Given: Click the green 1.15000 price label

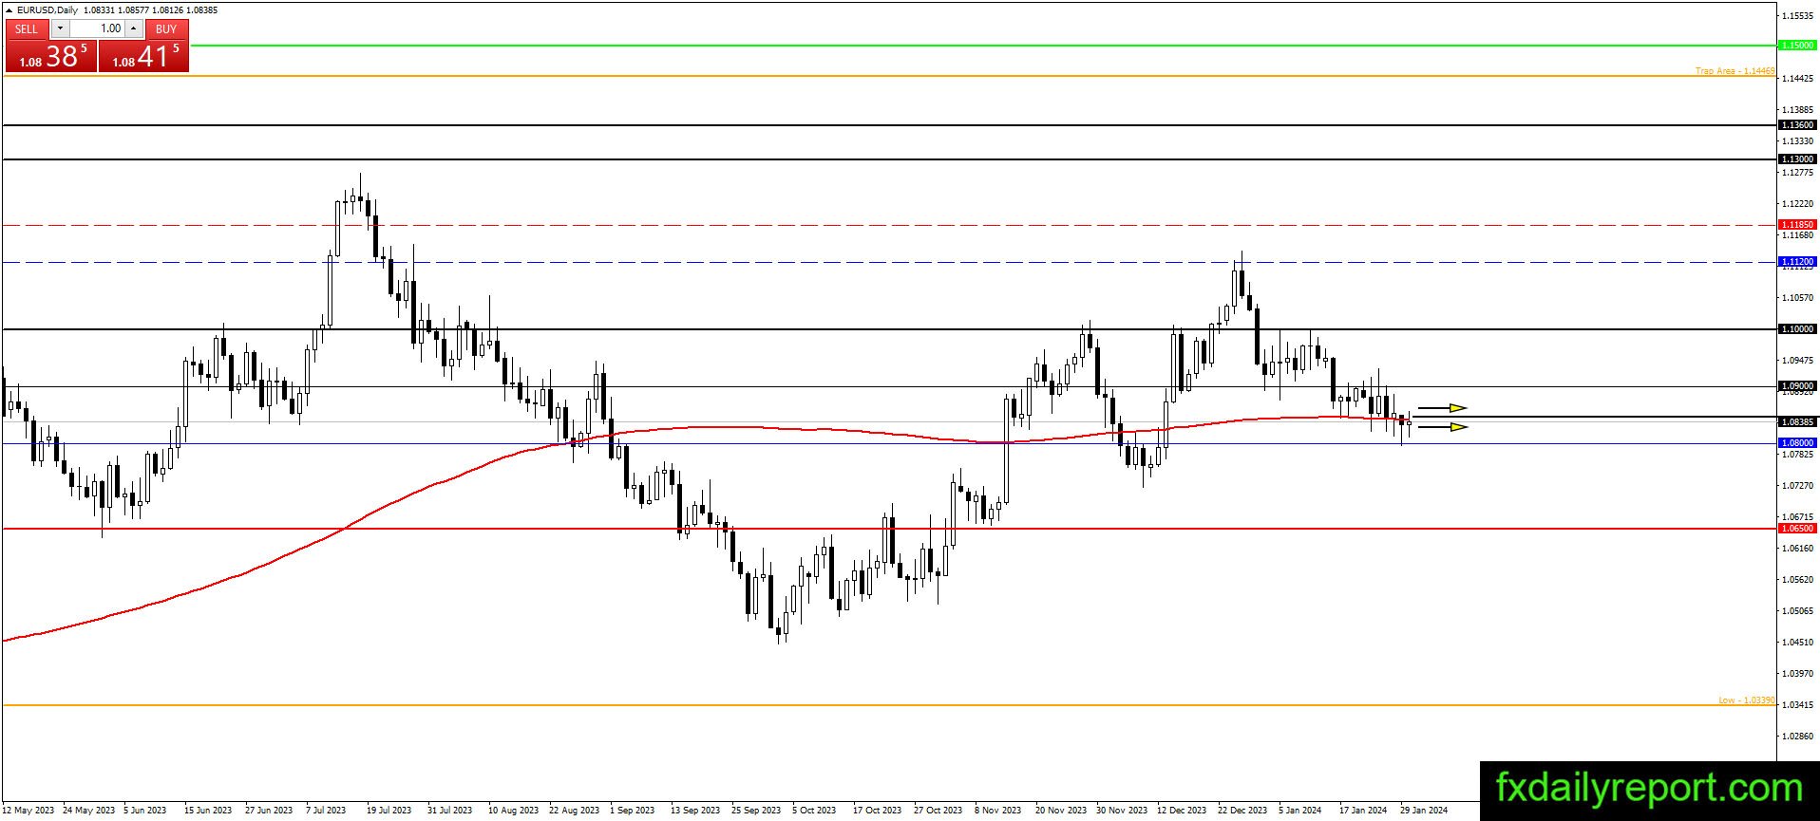Looking at the screenshot, I should [x=1797, y=46].
